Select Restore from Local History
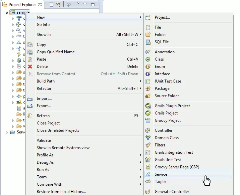 click(x=85, y=192)
